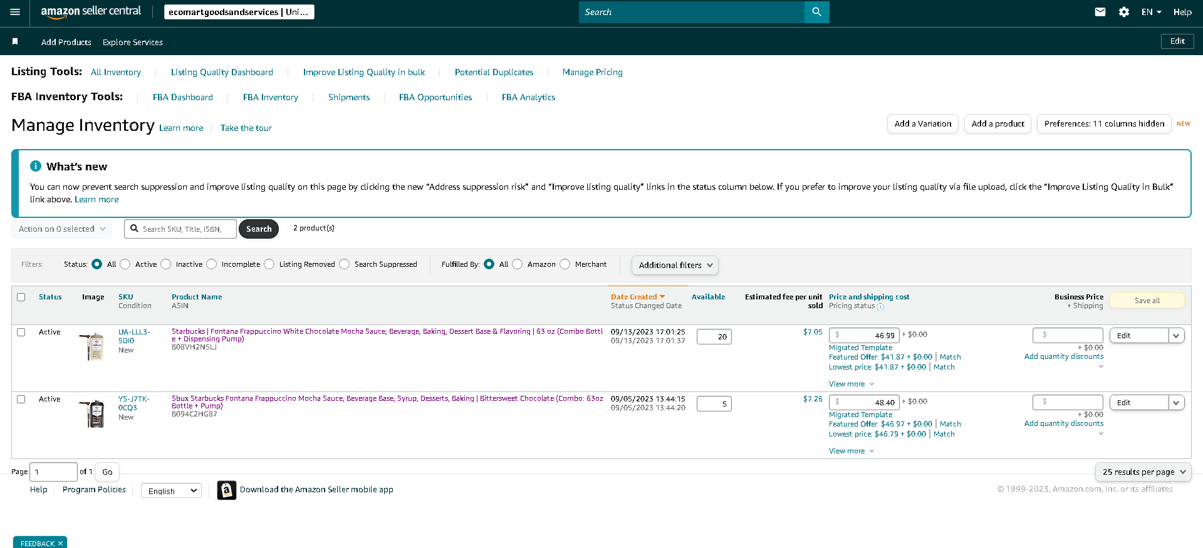Expand the Additional filters dropdown
The height and width of the screenshot is (548, 1203).
(675, 266)
